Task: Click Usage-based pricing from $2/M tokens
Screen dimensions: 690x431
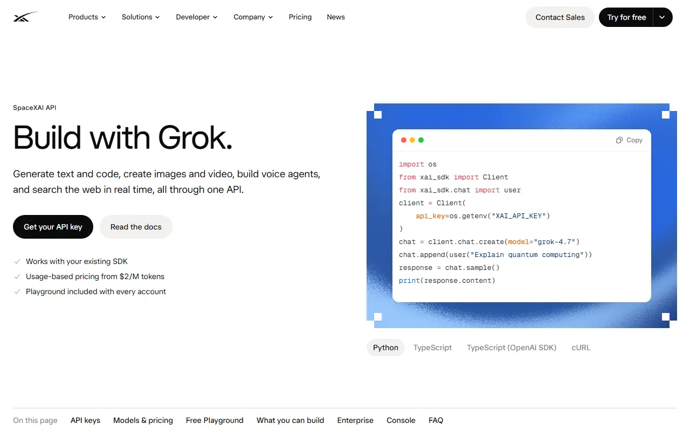Action: pyautogui.click(x=95, y=276)
